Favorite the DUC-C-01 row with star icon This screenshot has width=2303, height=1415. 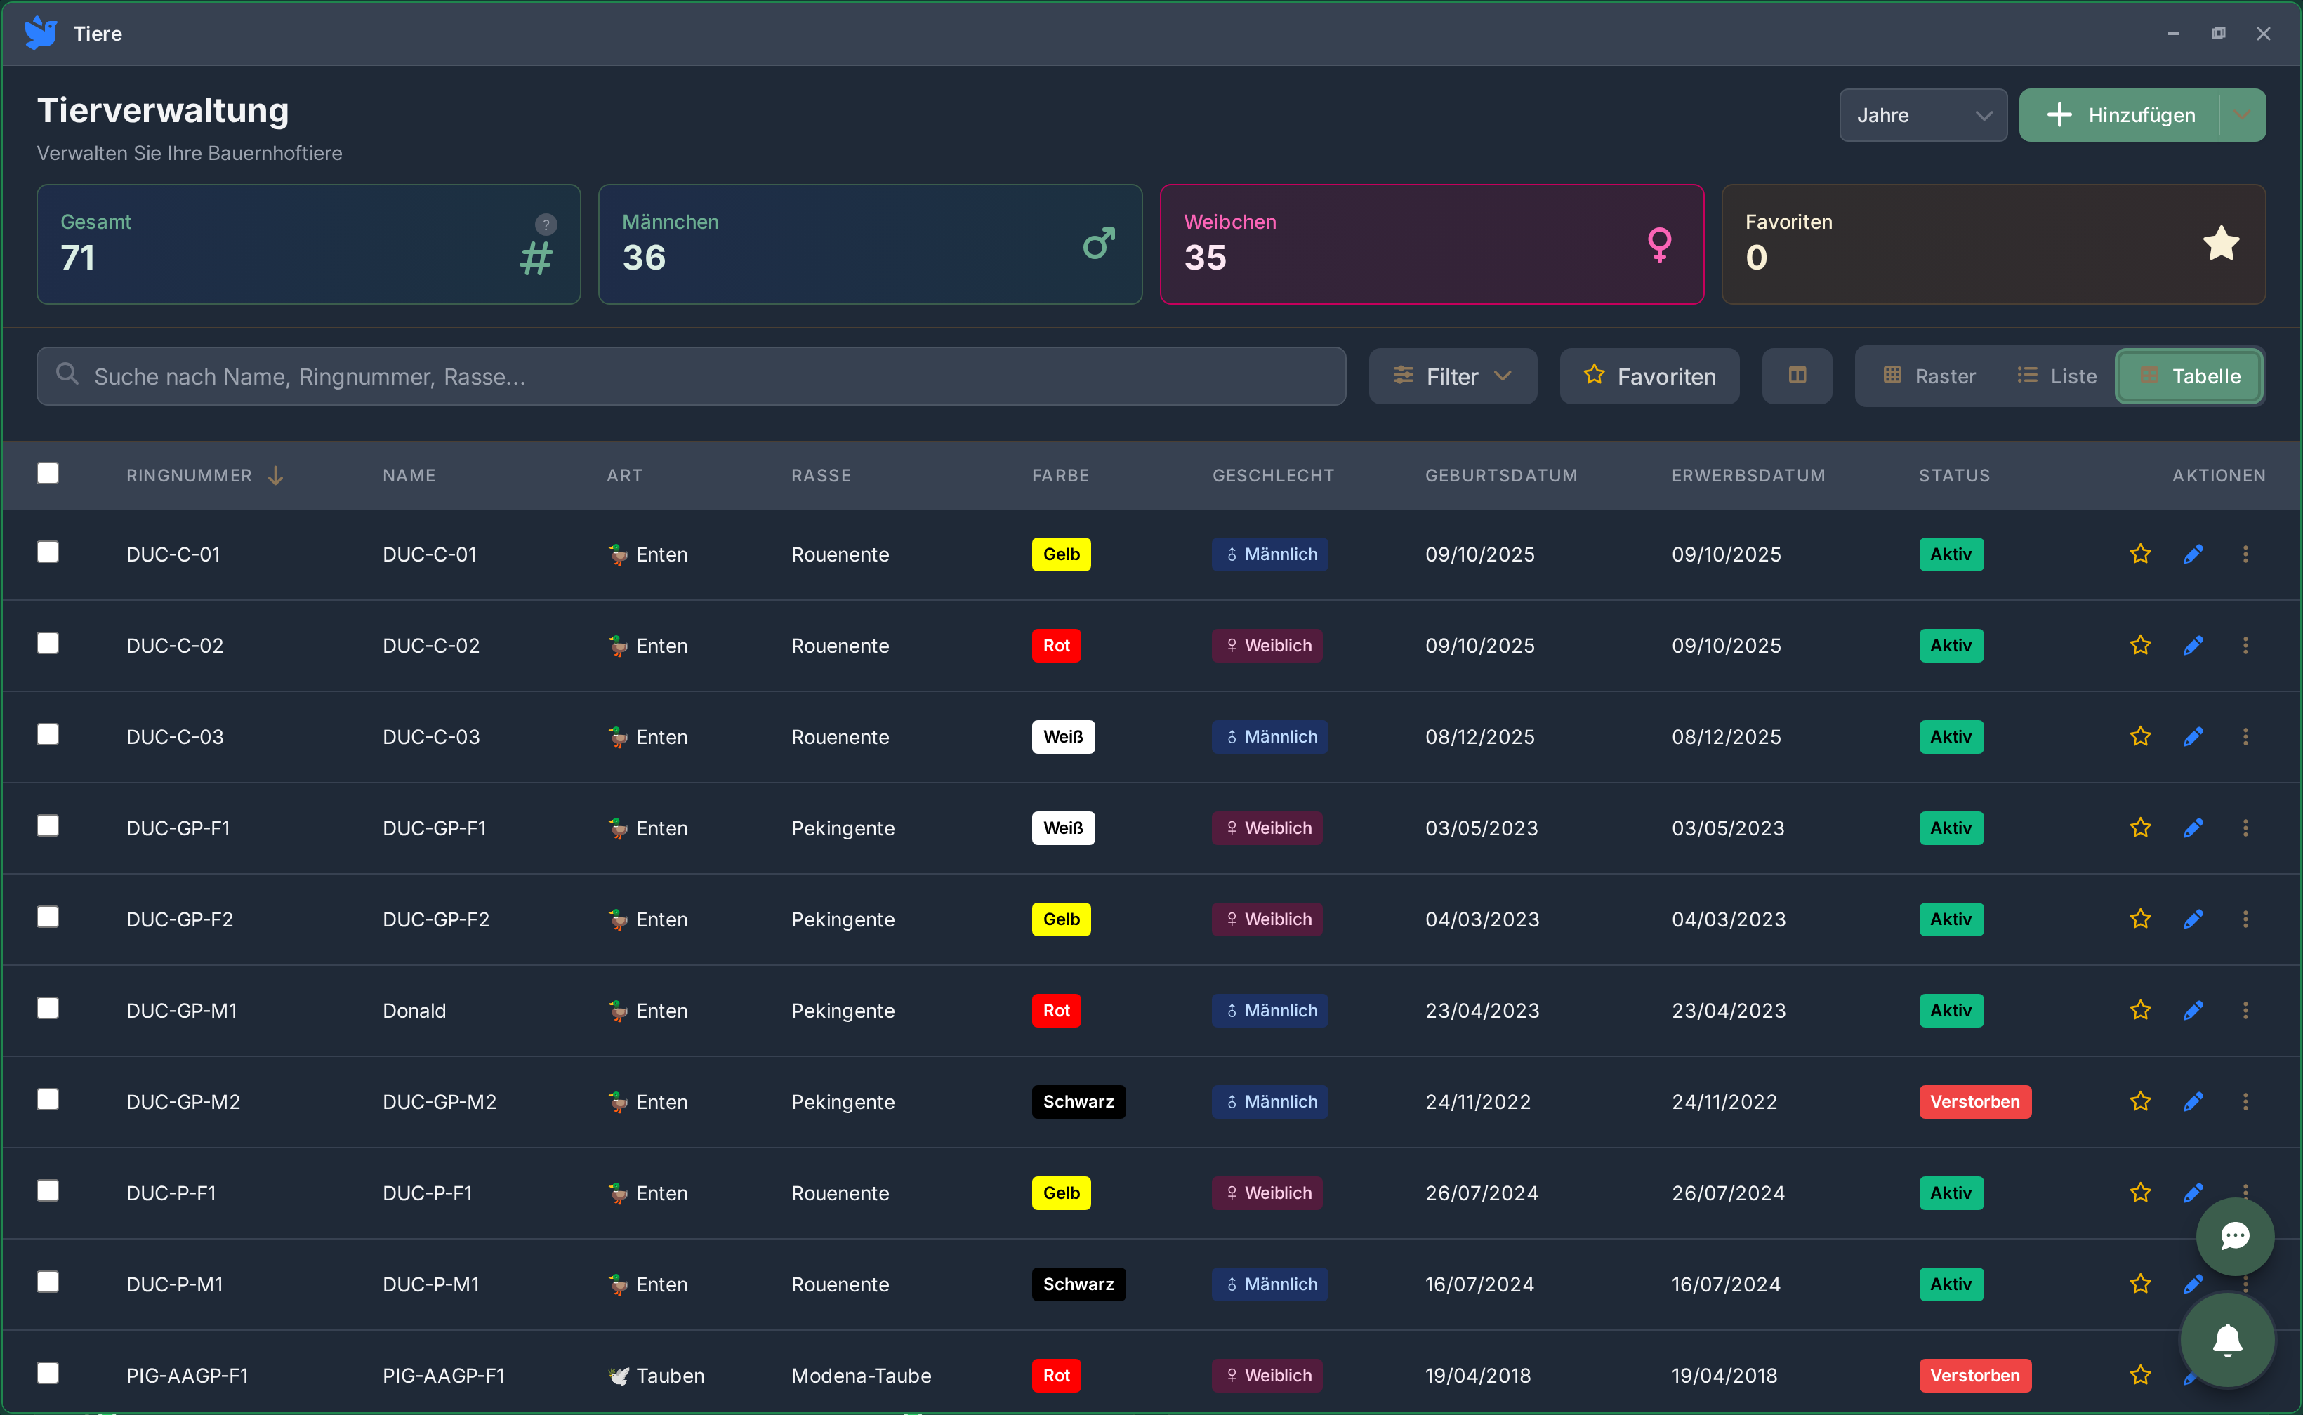(x=2140, y=554)
